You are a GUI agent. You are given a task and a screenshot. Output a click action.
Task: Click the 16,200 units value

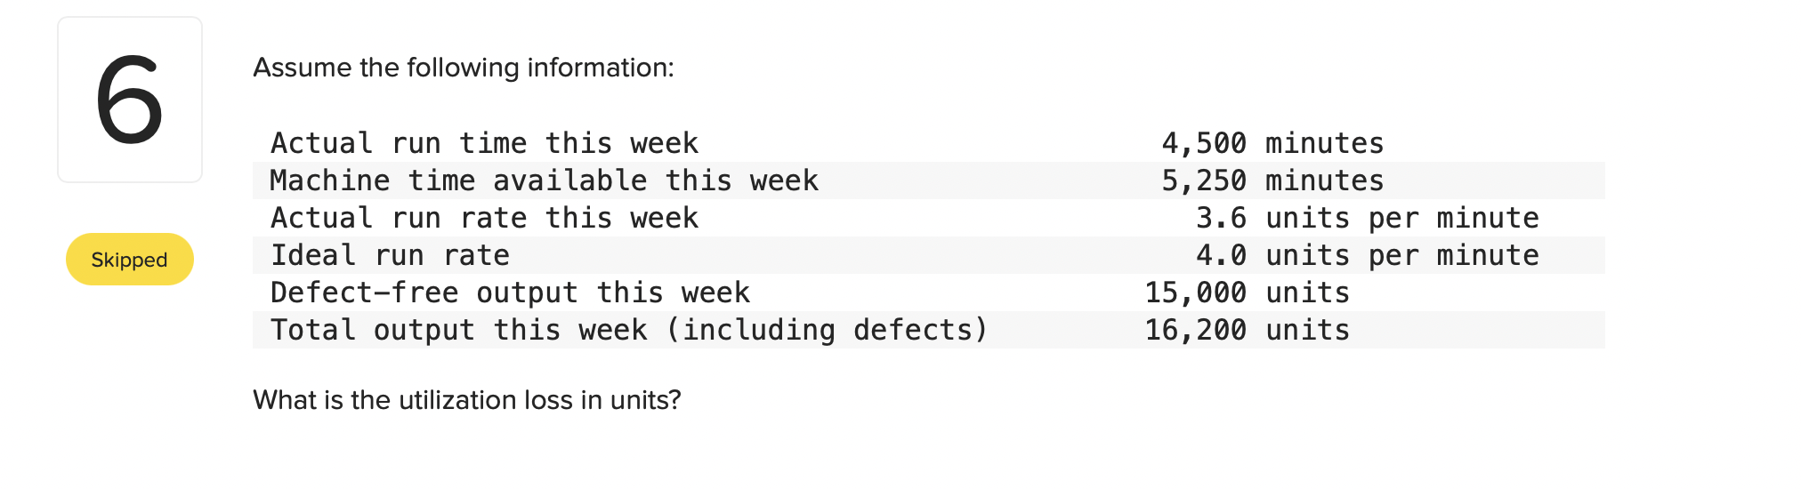coord(1247,330)
